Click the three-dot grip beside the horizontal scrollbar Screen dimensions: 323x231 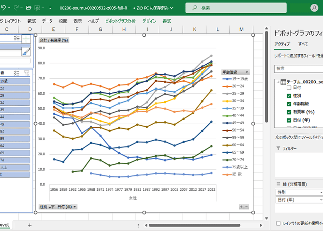click(x=138, y=225)
